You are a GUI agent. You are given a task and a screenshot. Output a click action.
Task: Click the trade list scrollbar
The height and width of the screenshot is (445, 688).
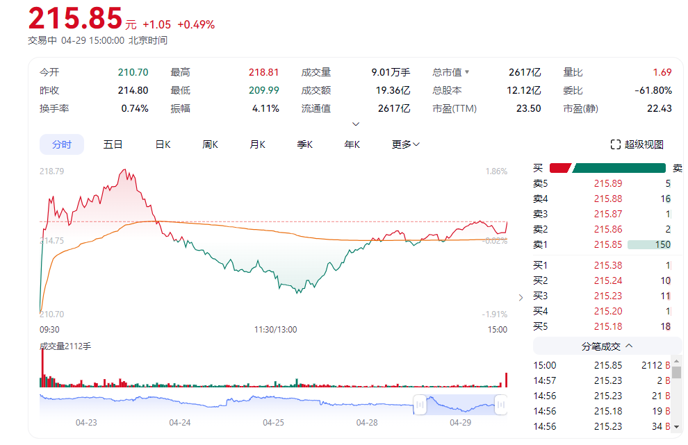pyautogui.click(x=676, y=373)
